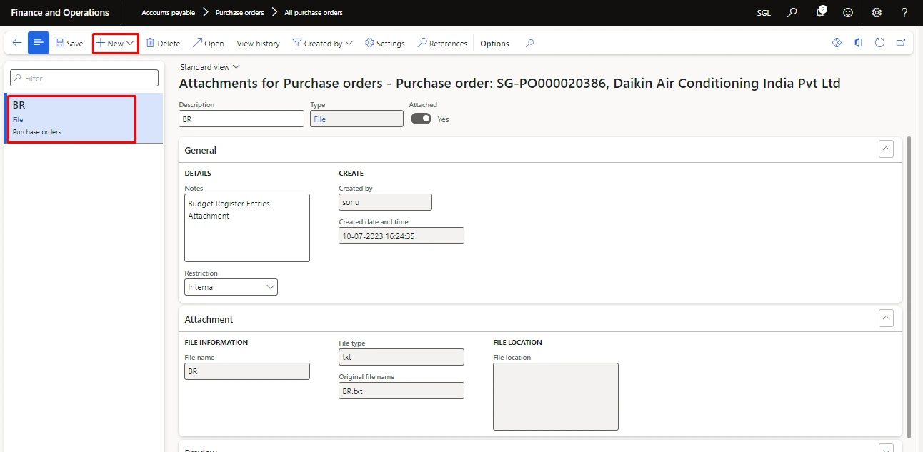
Task: Navigate to Purchase orders breadcrumb
Action: click(x=239, y=13)
